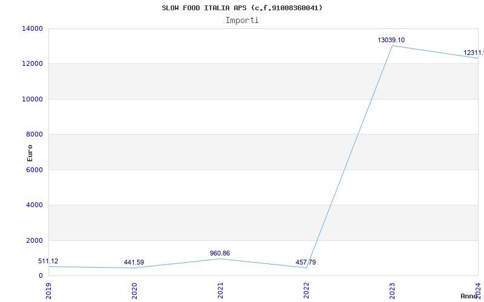Click the 0 y-axis tick label
484x302 pixels.
41,275
